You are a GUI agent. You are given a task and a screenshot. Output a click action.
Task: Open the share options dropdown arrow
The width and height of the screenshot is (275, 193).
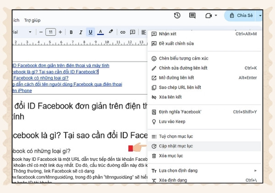(x=260, y=16)
